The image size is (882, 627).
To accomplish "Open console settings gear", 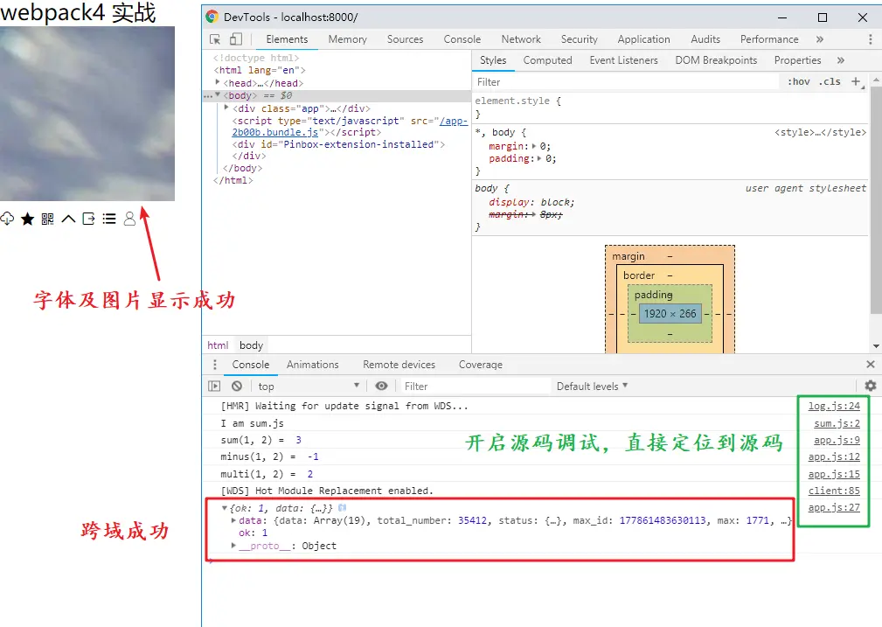I will point(870,387).
